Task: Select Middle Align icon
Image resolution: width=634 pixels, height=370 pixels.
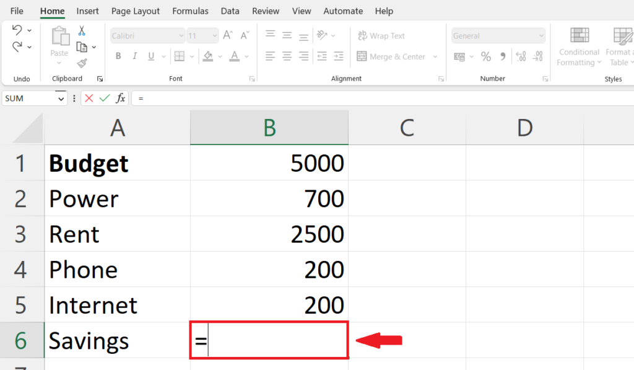Action: pyautogui.click(x=287, y=35)
